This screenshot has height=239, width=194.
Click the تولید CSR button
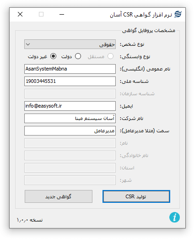click(x=136, y=196)
